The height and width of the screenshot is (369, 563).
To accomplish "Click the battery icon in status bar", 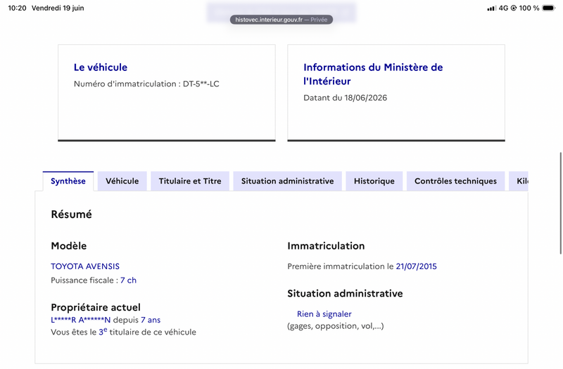I will point(549,8).
